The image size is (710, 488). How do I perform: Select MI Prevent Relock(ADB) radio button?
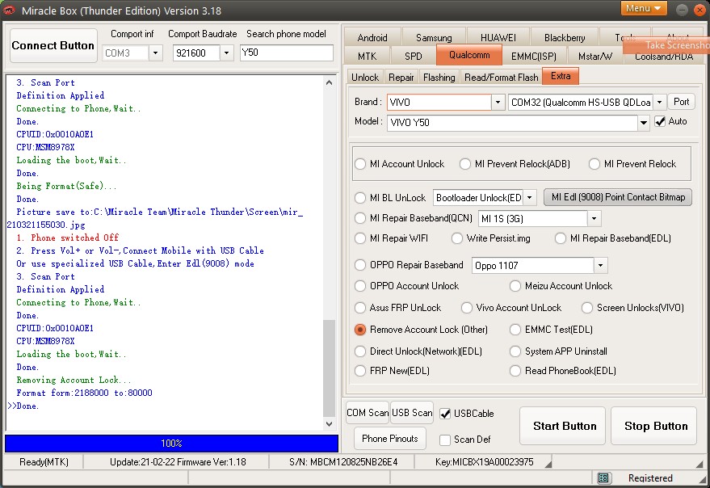point(465,164)
